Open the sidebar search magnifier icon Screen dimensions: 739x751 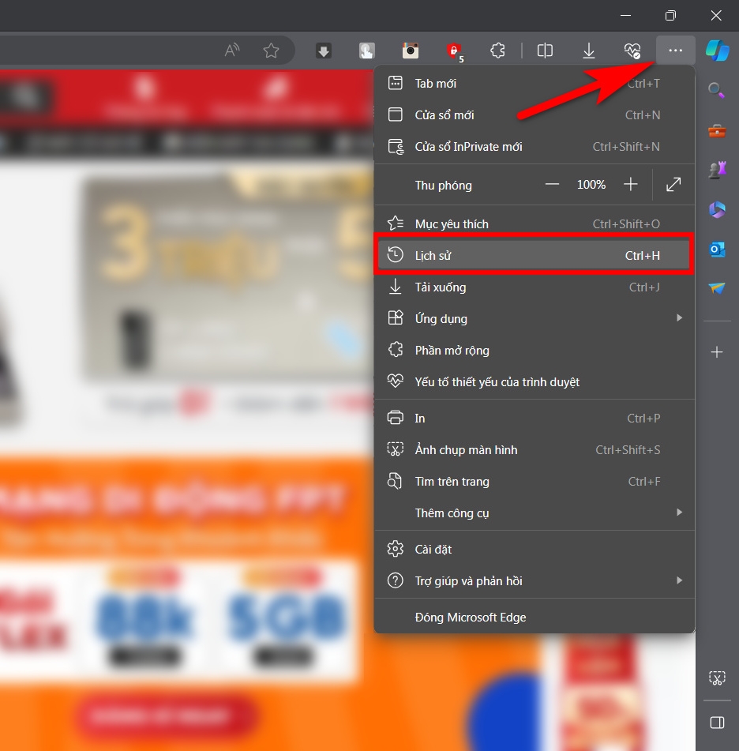717,91
